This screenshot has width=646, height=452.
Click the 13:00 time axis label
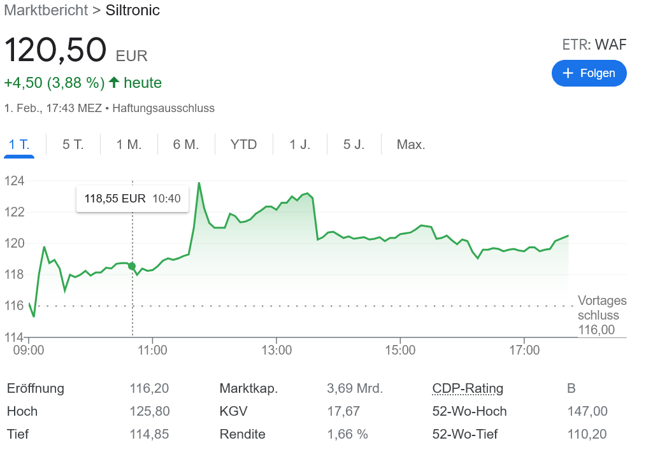(x=276, y=350)
